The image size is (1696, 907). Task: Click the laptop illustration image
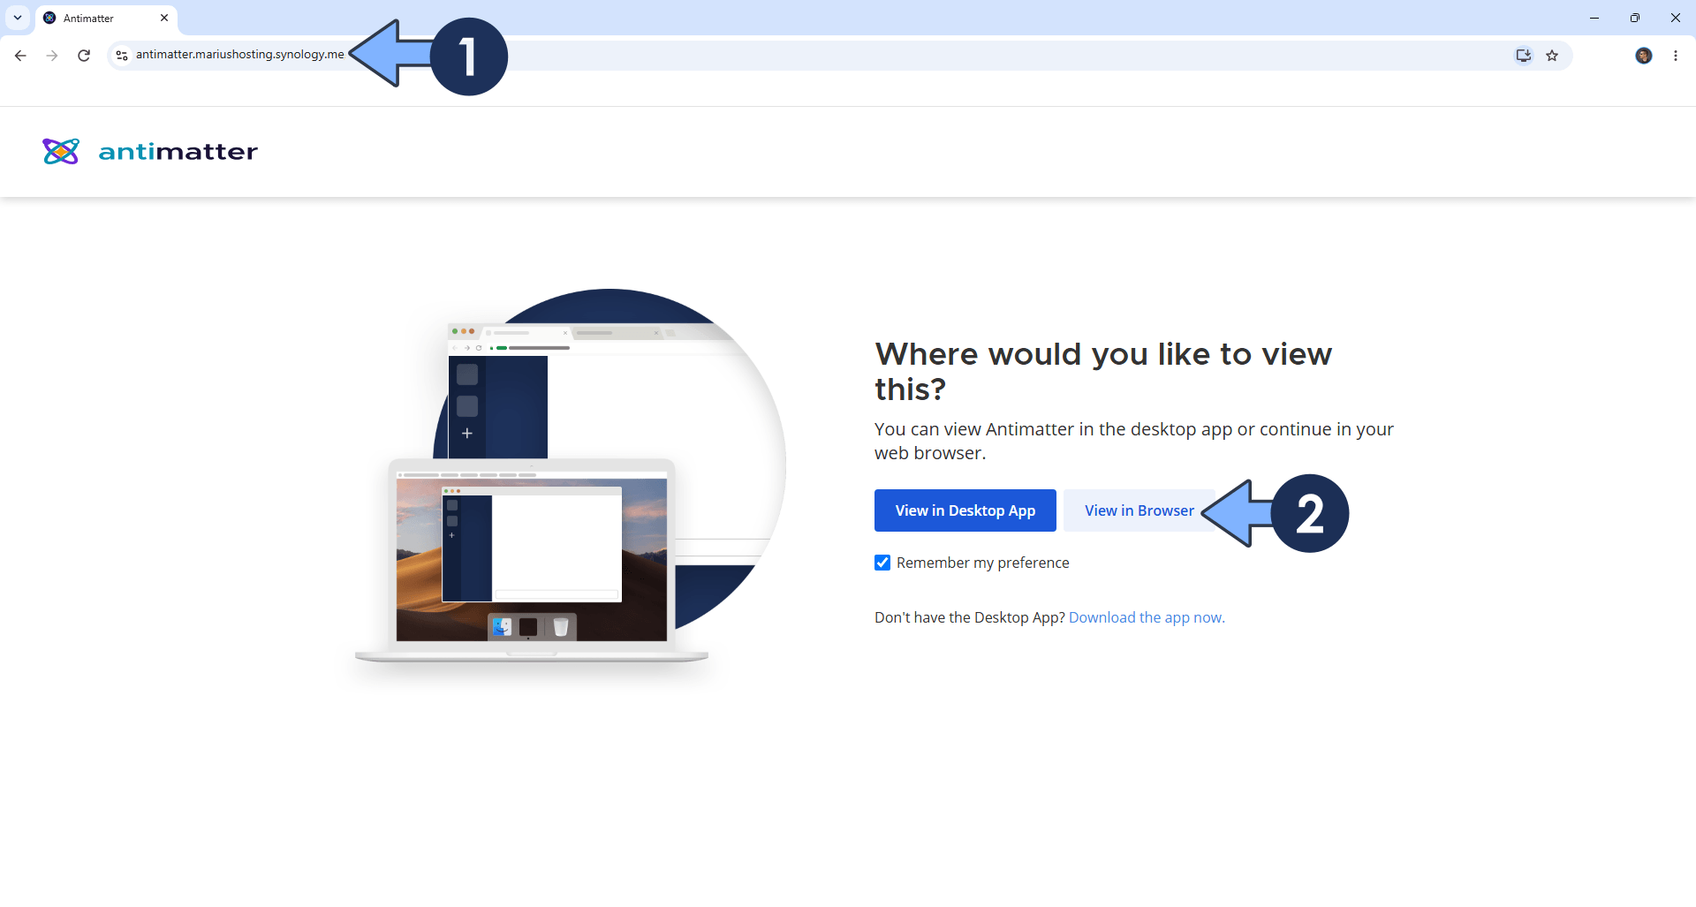pyautogui.click(x=532, y=561)
